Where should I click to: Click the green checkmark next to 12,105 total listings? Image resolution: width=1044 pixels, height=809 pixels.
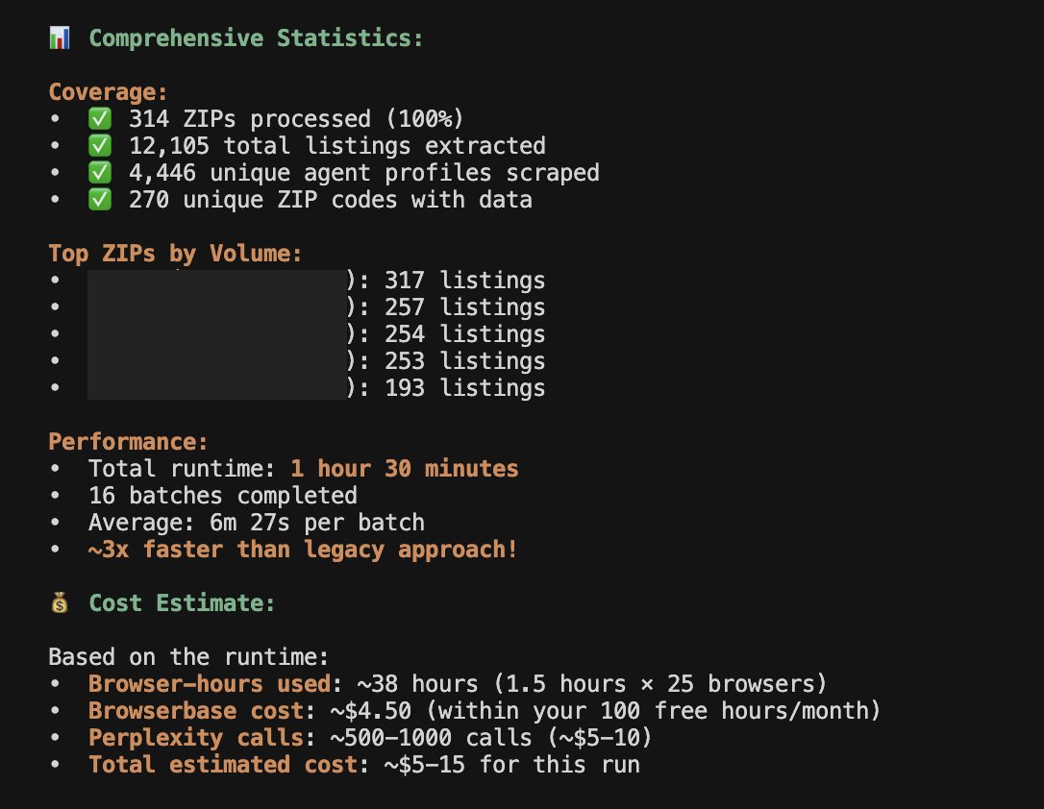coord(100,145)
